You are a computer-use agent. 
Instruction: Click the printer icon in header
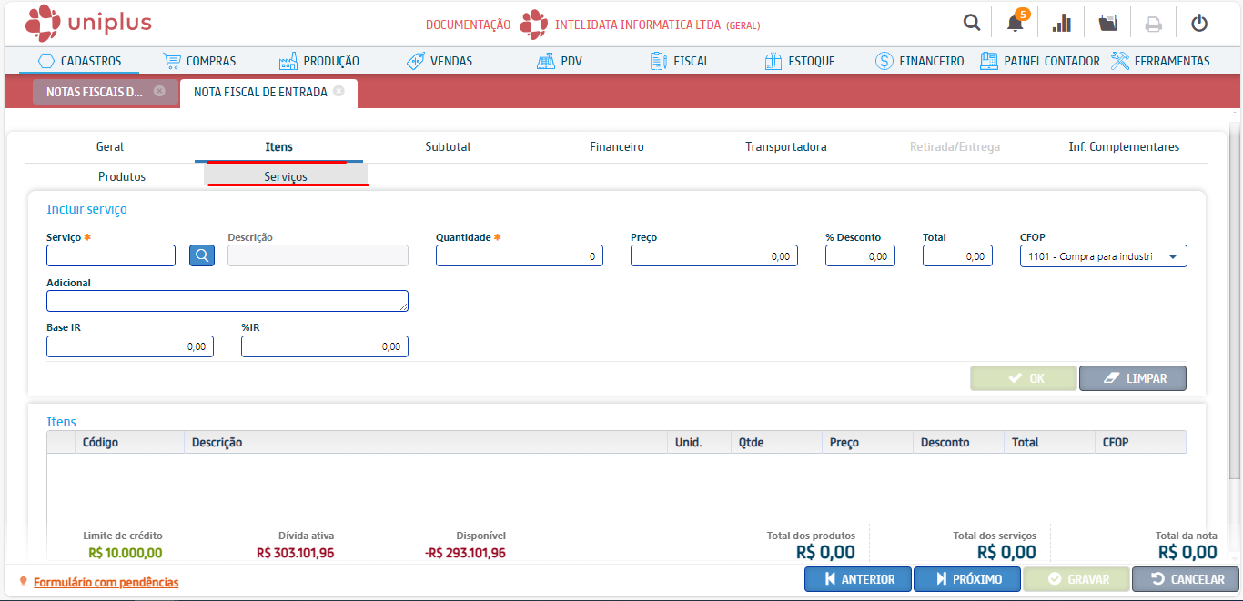(1154, 24)
